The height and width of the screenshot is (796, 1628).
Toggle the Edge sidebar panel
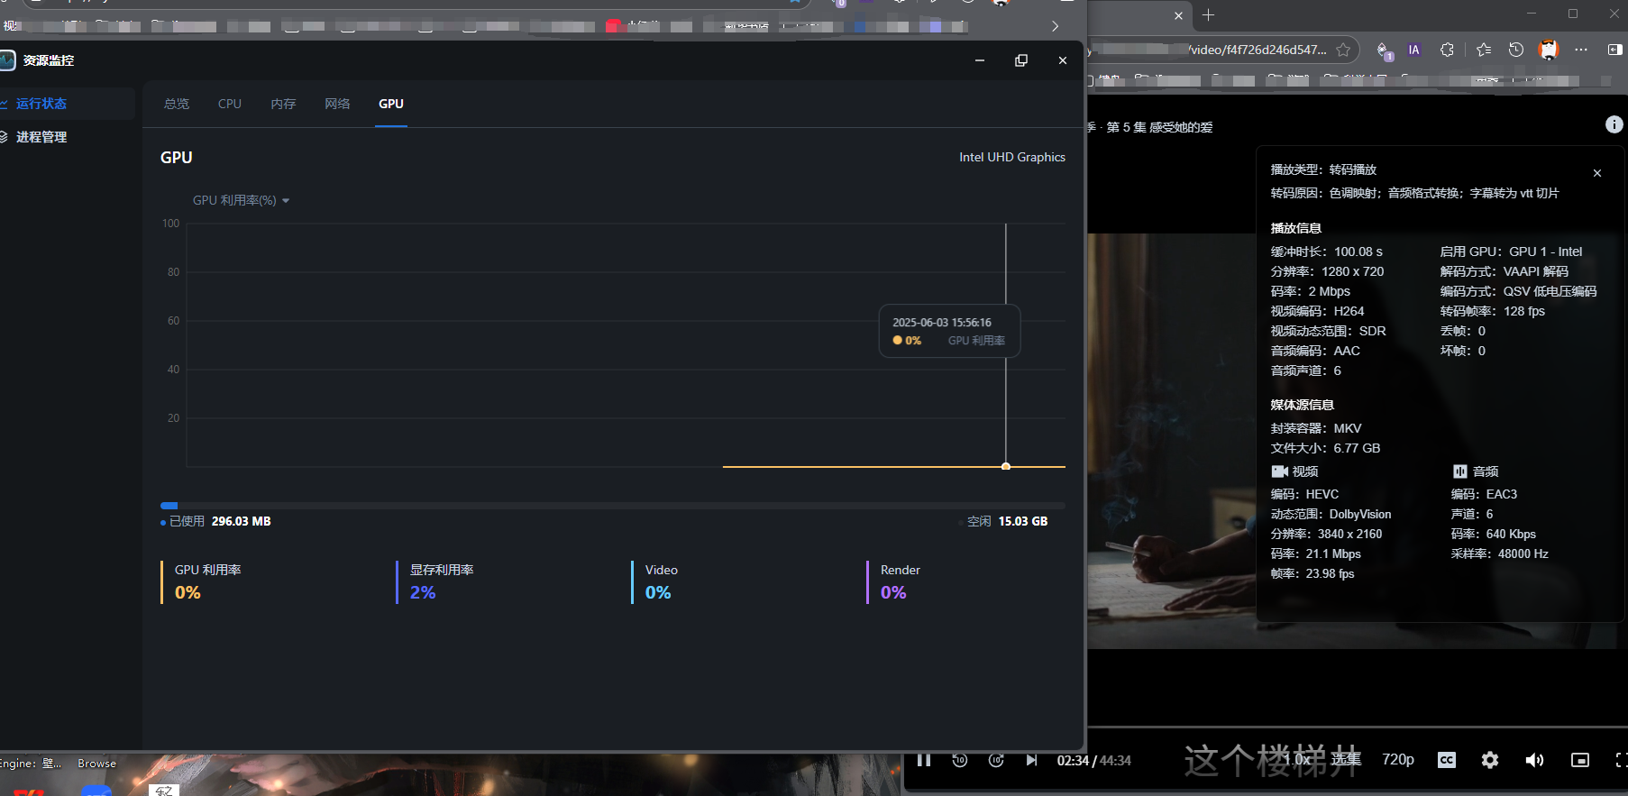pos(1614,50)
